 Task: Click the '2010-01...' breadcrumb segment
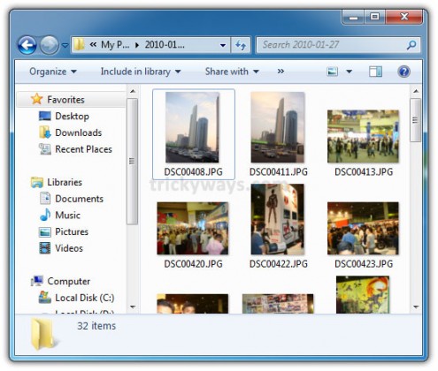click(x=165, y=45)
